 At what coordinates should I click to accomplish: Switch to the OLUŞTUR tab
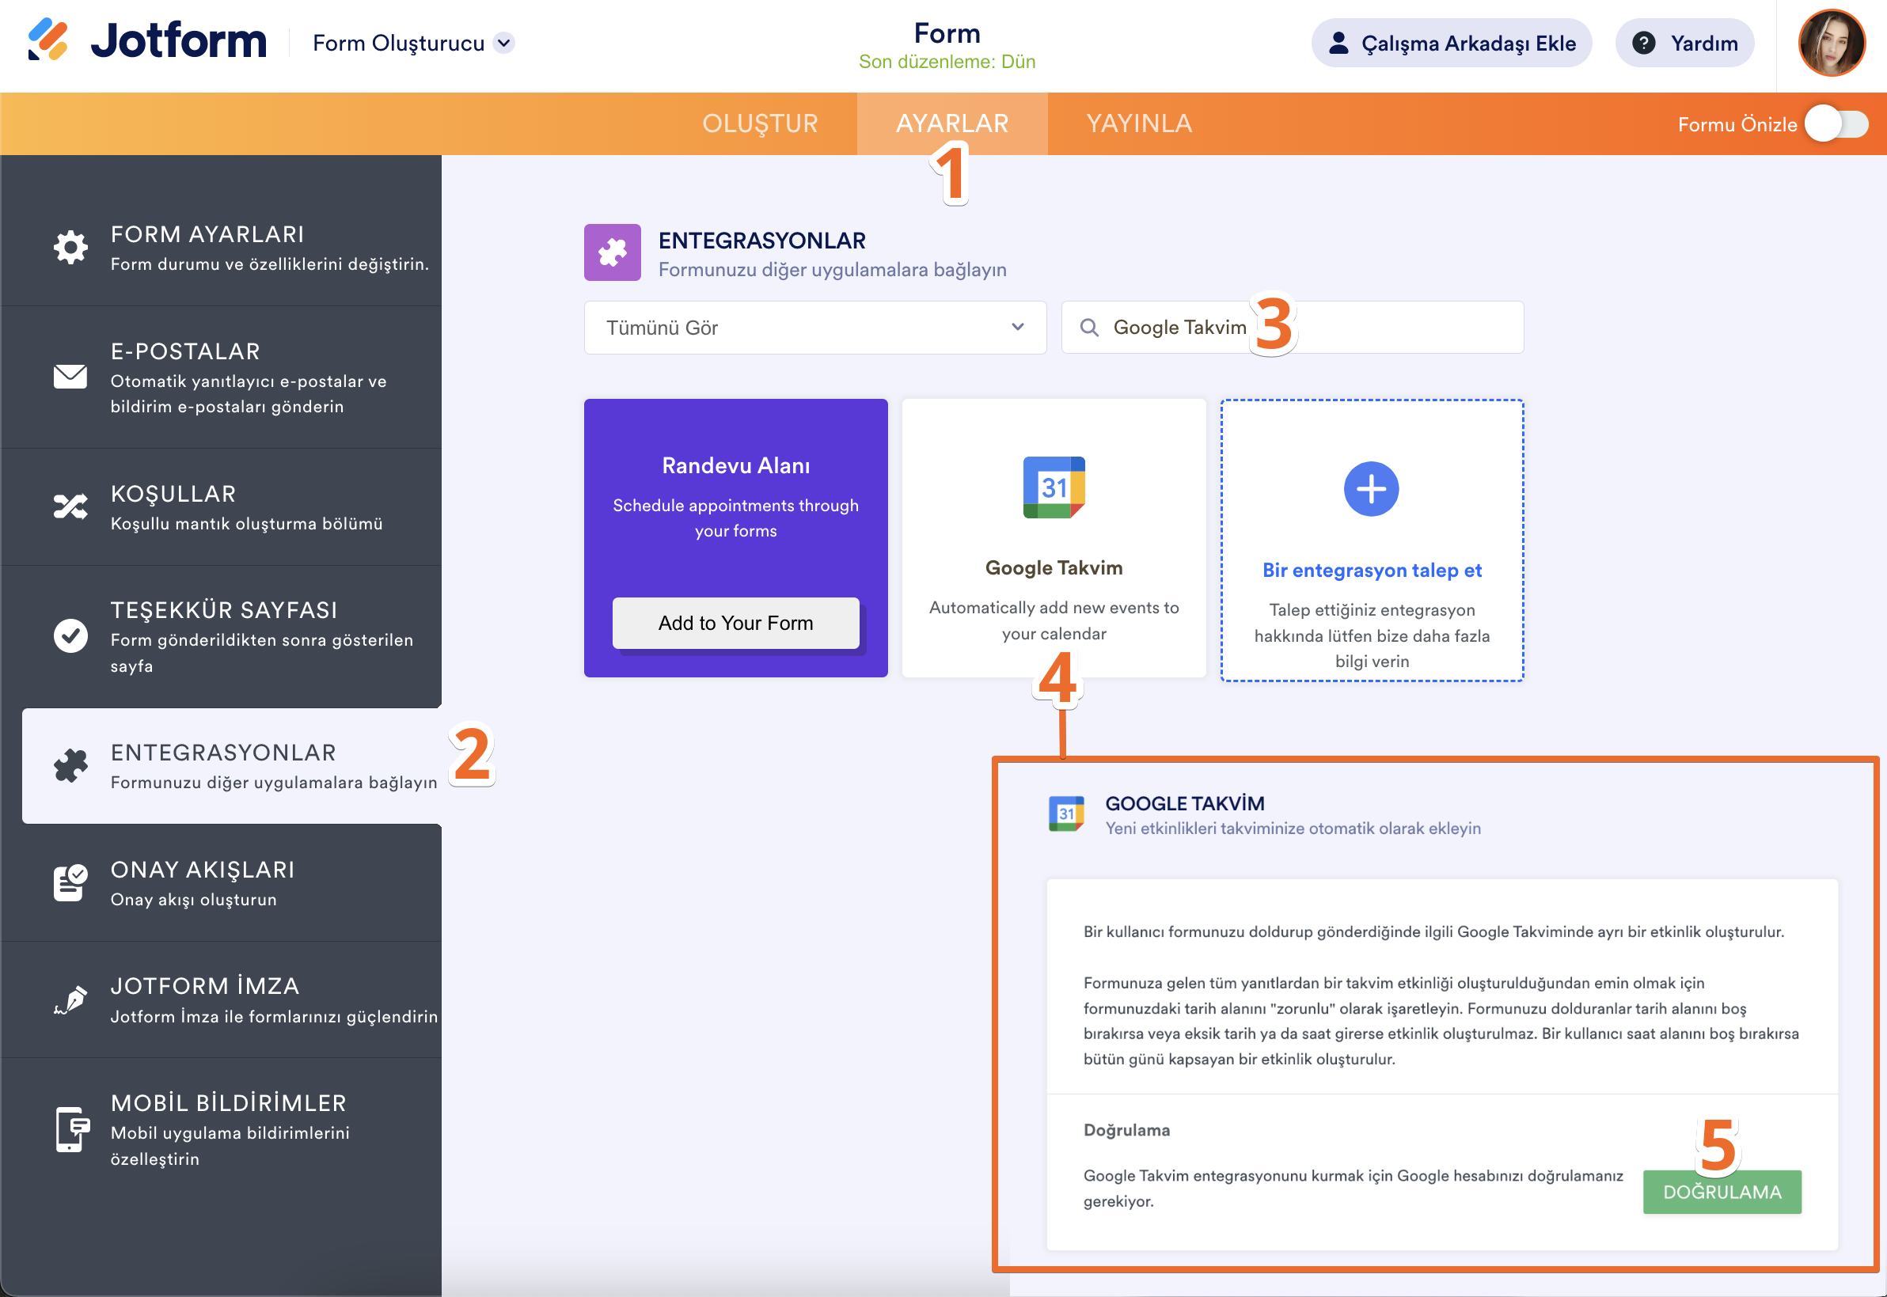(x=760, y=123)
